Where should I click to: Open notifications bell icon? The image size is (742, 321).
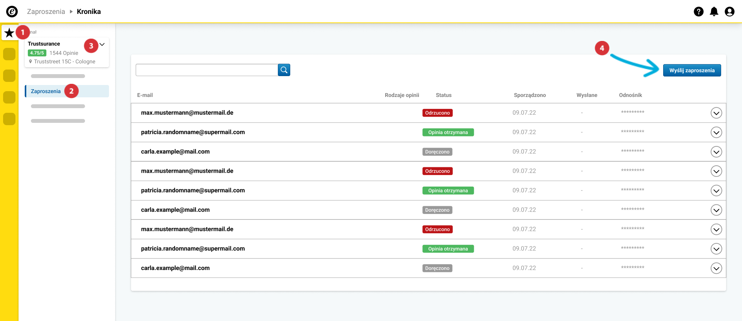(714, 12)
